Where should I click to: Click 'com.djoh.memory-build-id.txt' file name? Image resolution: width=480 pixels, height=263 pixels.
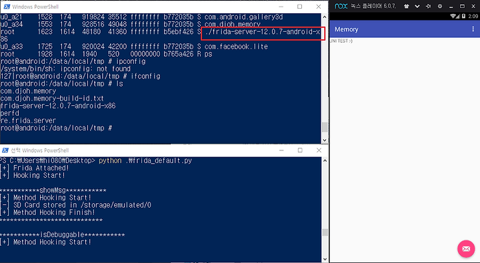(x=52, y=99)
